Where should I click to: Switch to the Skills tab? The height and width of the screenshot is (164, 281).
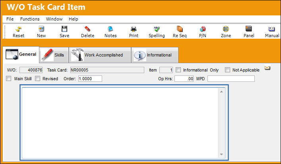pyautogui.click(x=54, y=55)
